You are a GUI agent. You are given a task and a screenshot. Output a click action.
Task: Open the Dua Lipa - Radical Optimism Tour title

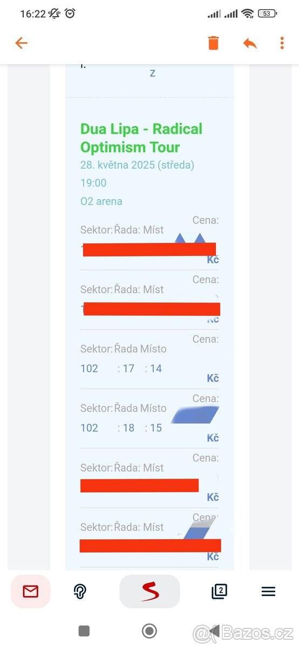(x=141, y=138)
